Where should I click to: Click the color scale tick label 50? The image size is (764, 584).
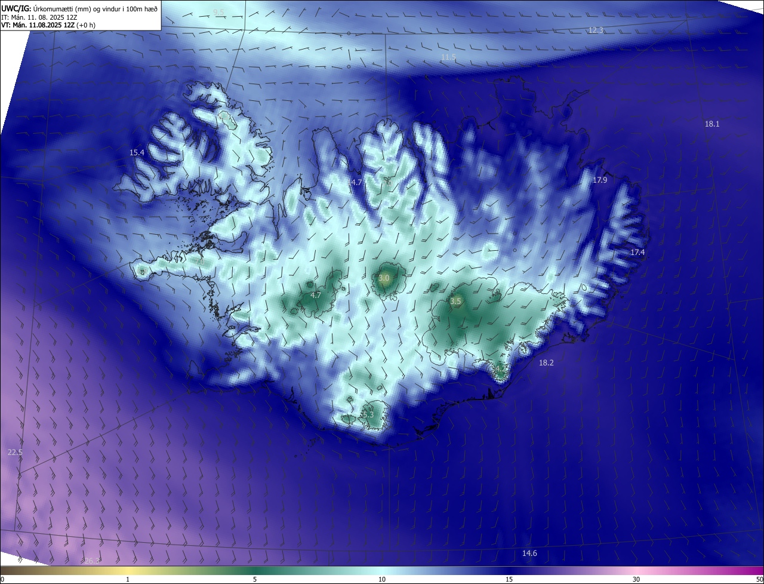point(759,579)
